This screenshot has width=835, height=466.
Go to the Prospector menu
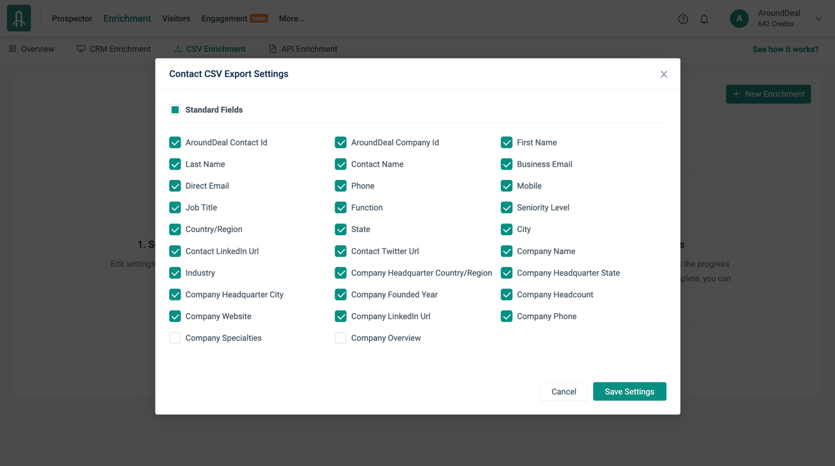(x=72, y=19)
